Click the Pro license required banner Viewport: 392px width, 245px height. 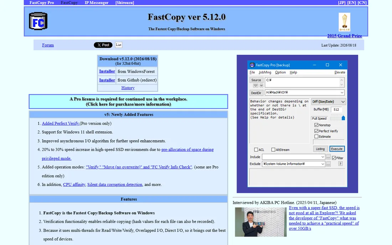pyautogui.click(x=128, y=101)
